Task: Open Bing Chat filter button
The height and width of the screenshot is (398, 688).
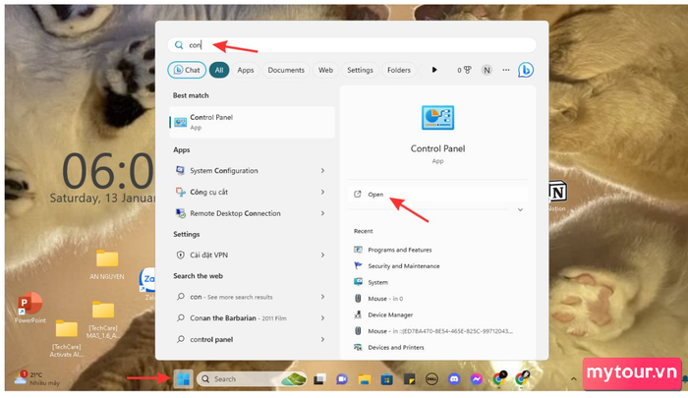Action: [x=187, y=70]
